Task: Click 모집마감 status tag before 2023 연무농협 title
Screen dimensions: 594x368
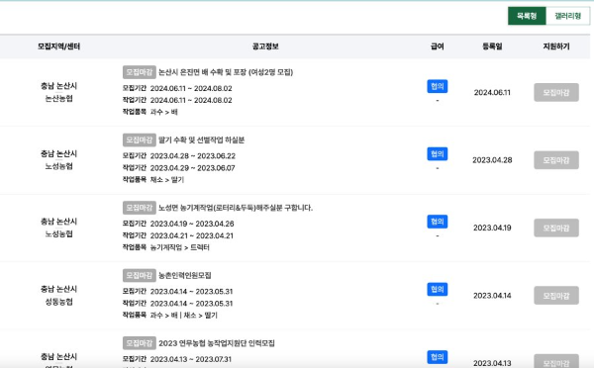Action: 139,343
